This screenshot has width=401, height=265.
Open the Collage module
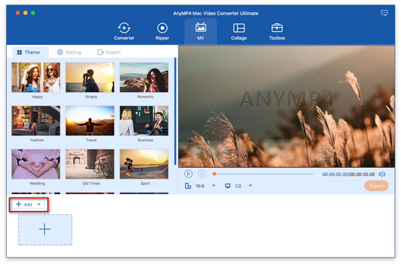(x=239, y=31)
